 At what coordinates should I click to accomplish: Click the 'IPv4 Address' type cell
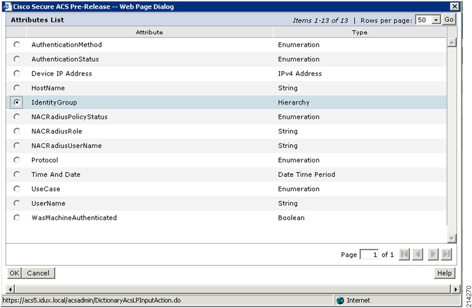coord(300,74)
